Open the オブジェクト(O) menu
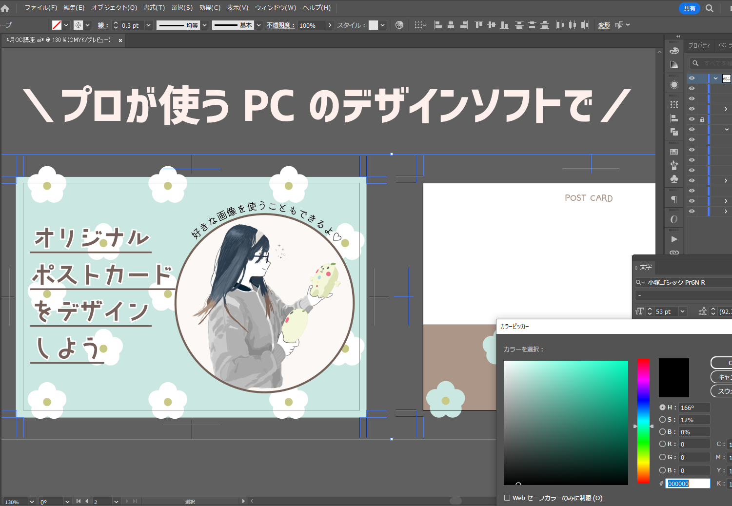The width and height of the screenshot is (732, 506). (x=114, y=8)
